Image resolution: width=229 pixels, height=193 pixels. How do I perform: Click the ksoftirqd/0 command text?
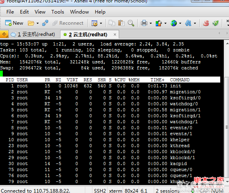[x=185, y=98]
